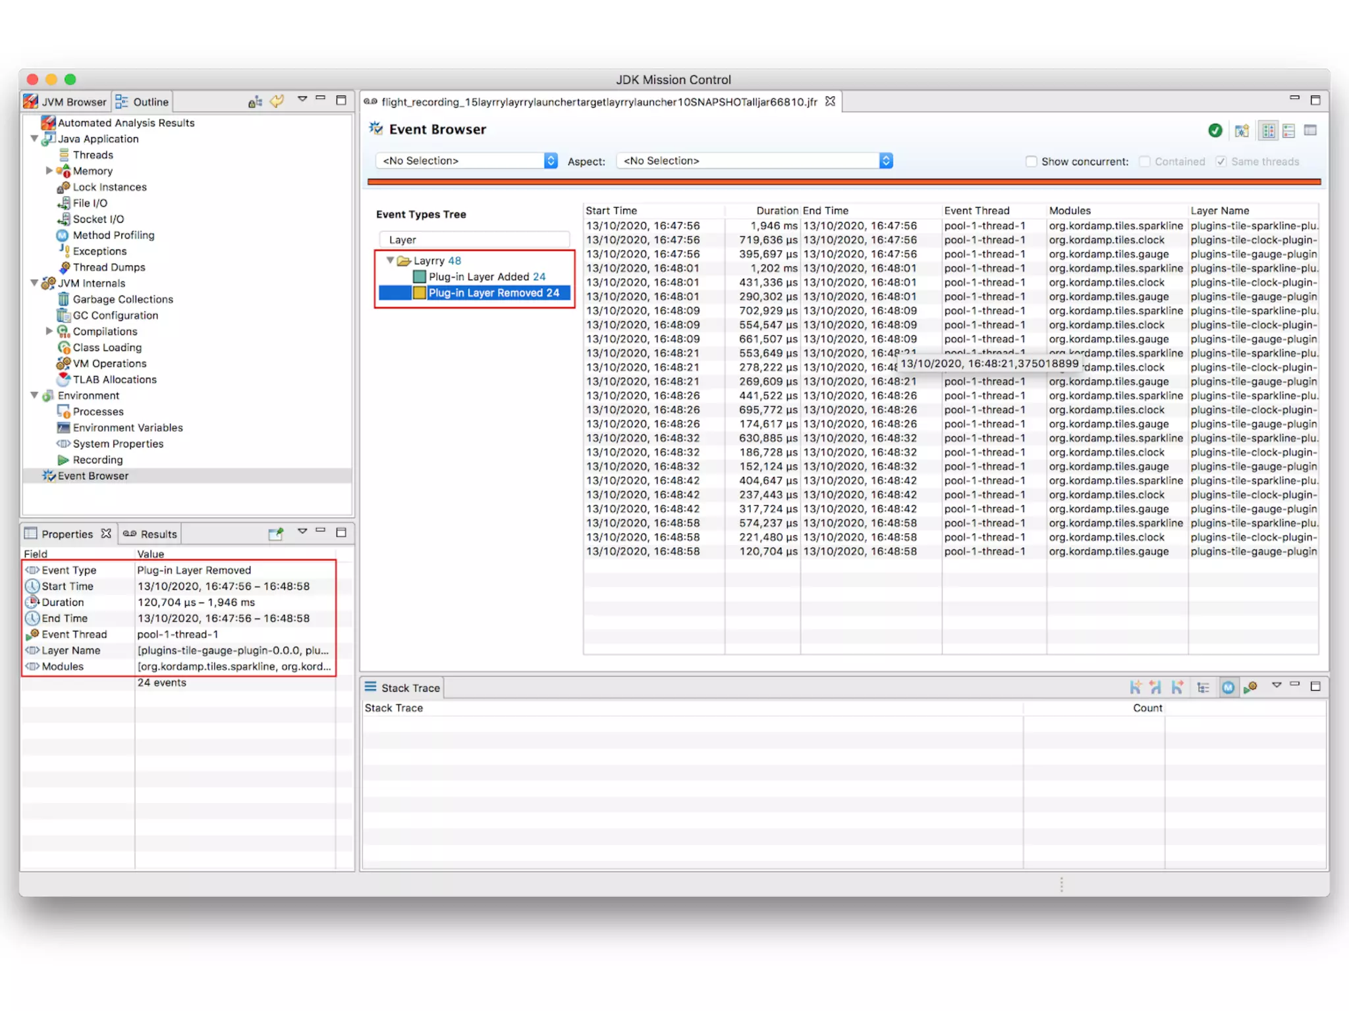Click the Method Profiling icon
The height and width of the screenshot is (1011, 1349).
tap(63, 235)
